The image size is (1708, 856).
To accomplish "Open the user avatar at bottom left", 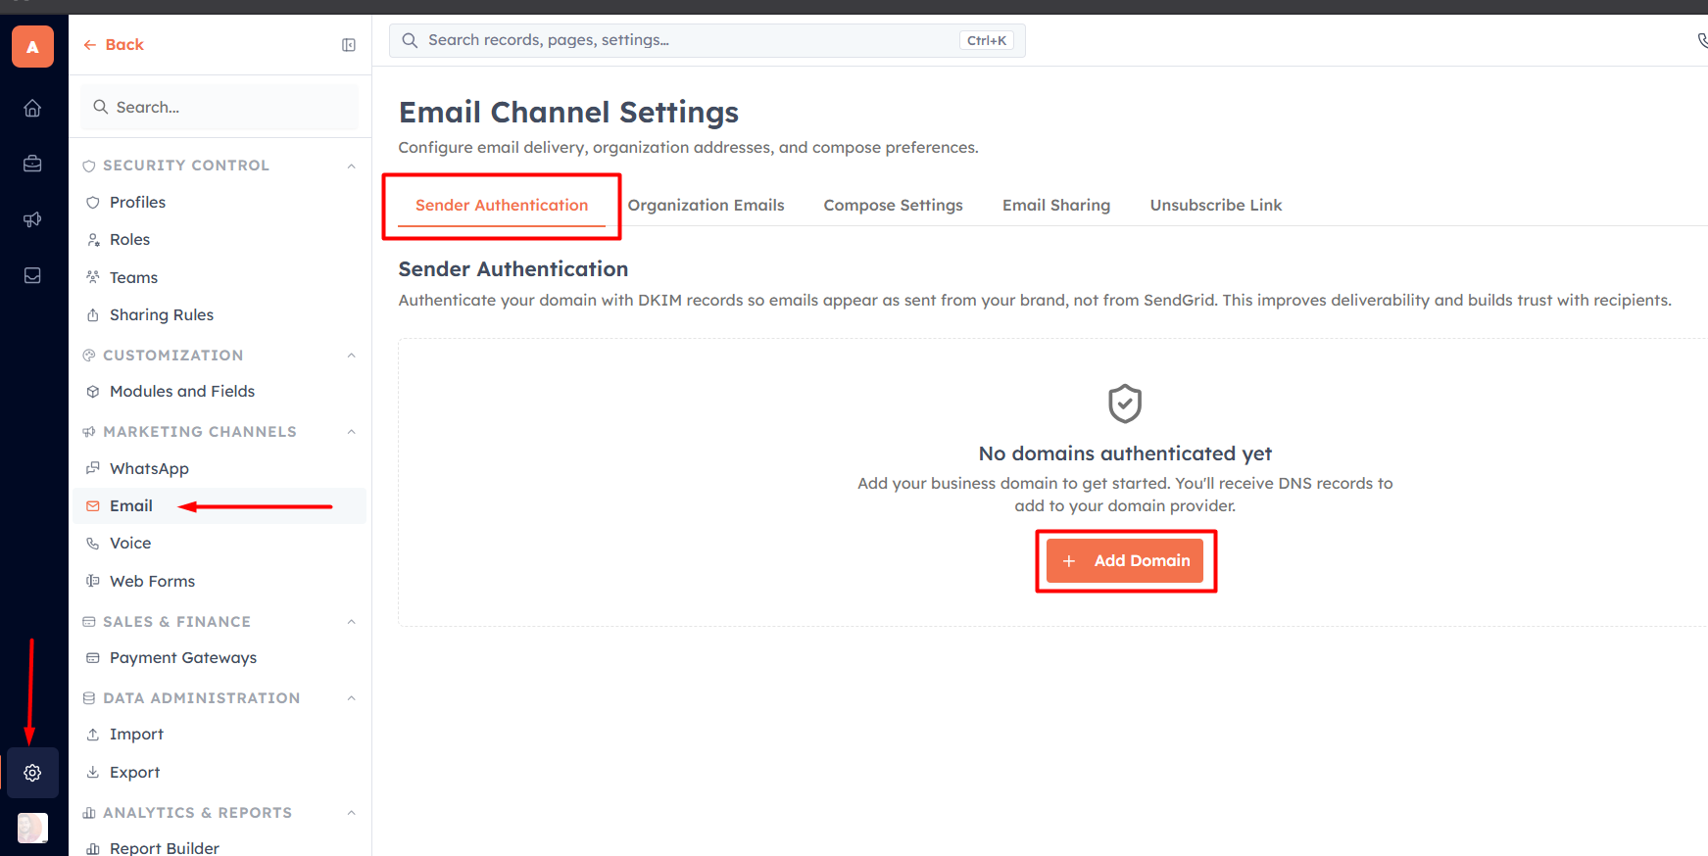I will click(32, 829).
